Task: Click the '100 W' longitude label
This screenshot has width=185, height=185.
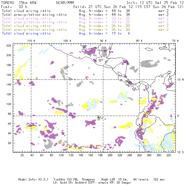Action: (67, 41)
